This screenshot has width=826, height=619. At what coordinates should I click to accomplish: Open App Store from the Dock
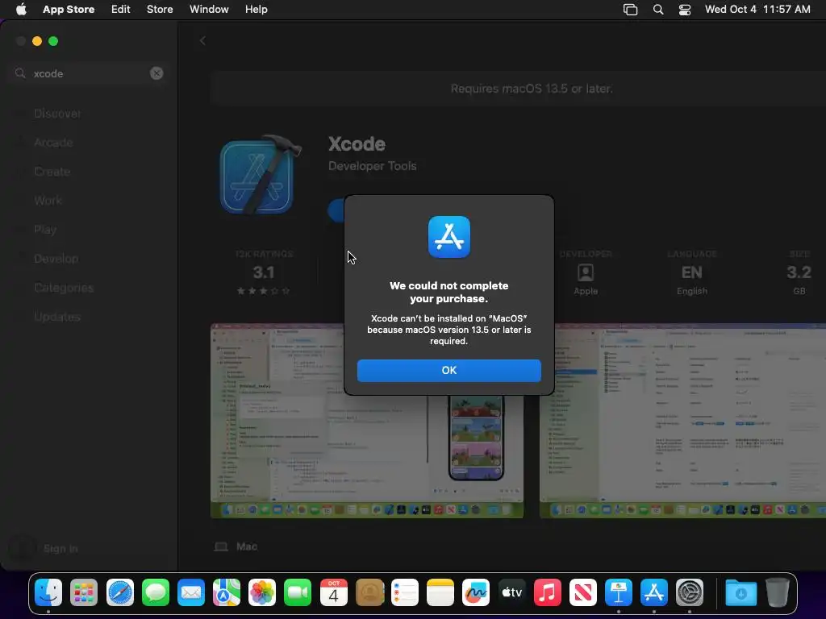654,592
